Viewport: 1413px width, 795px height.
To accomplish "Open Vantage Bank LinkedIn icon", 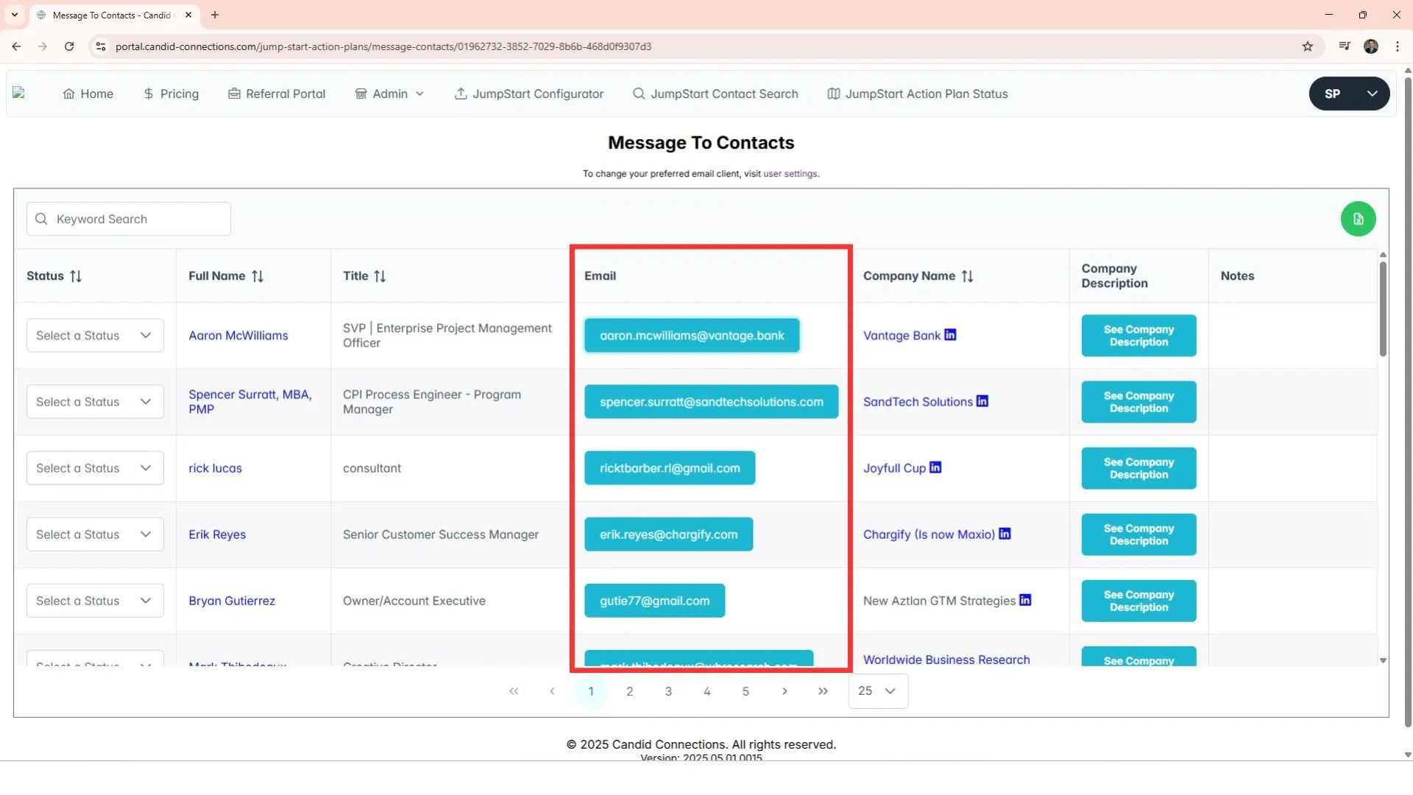I will [x=950, y=335].
